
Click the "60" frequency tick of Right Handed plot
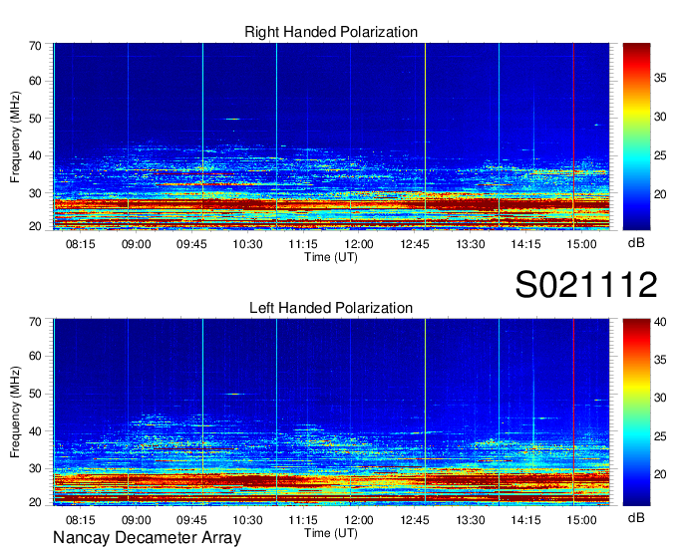pos(35,81)
